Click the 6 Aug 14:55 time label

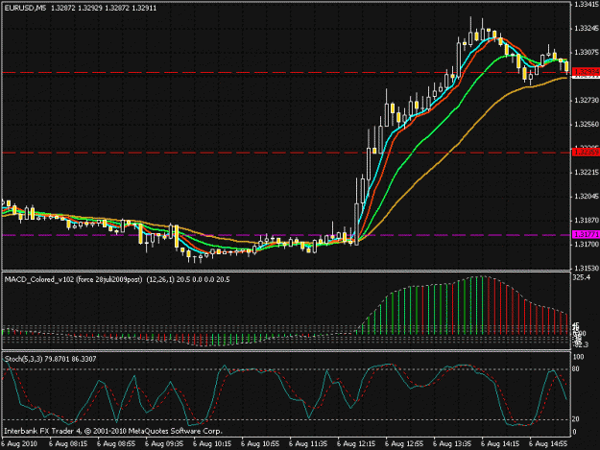[548, 444]
